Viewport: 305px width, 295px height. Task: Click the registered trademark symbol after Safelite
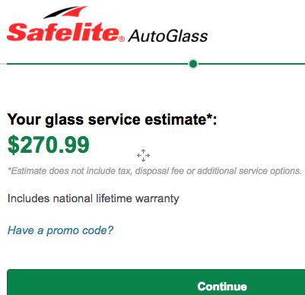(122, 39)
